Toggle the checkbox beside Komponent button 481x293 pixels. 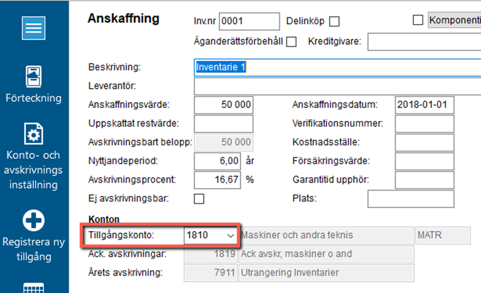click(418, 20)
